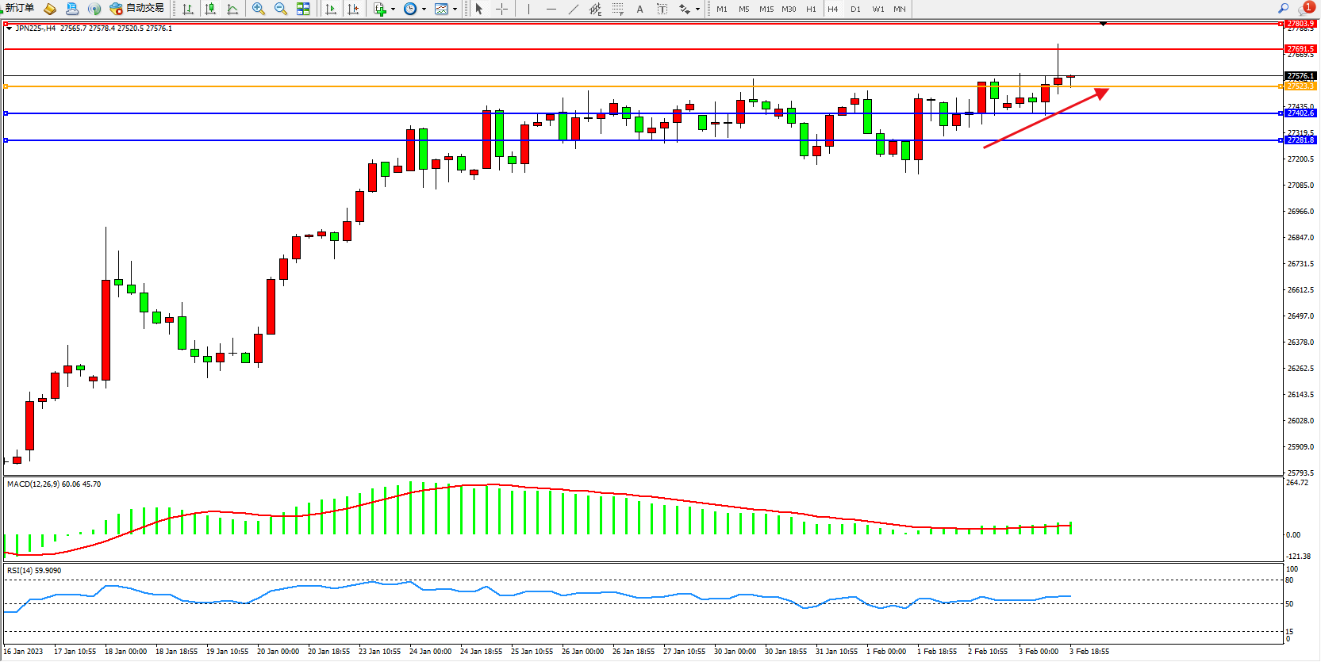Enable chart auto scroll
Image resolution: width=1321 pixels, height=662 pixels.
(331, 9)
